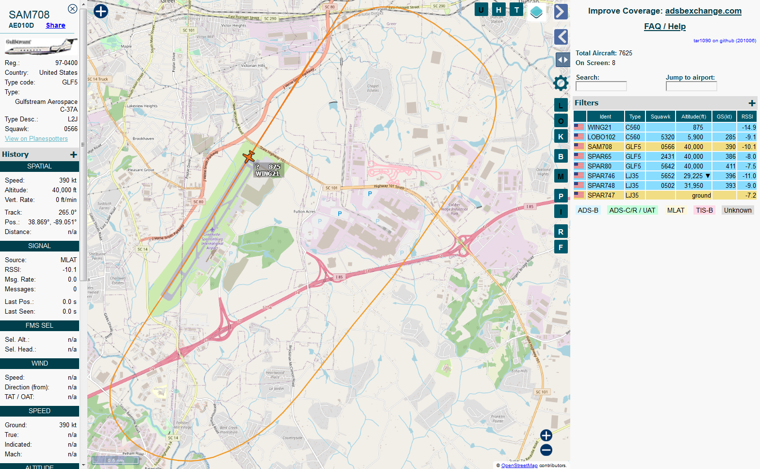Sort table by Squawk column
Viewport: 760px width, 469px height.
[x=661, y=117]
